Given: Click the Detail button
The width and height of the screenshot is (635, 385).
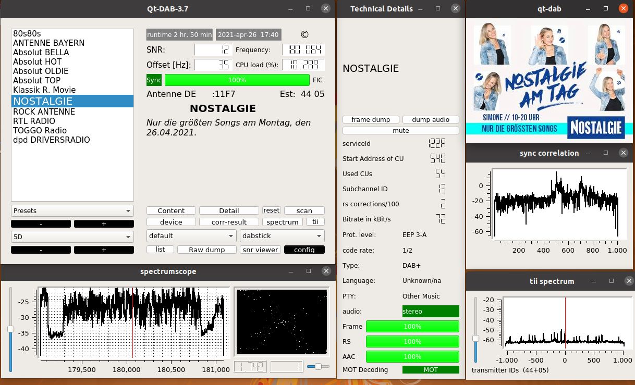Looking at the screenshot, I should click(x=229, y=210).
